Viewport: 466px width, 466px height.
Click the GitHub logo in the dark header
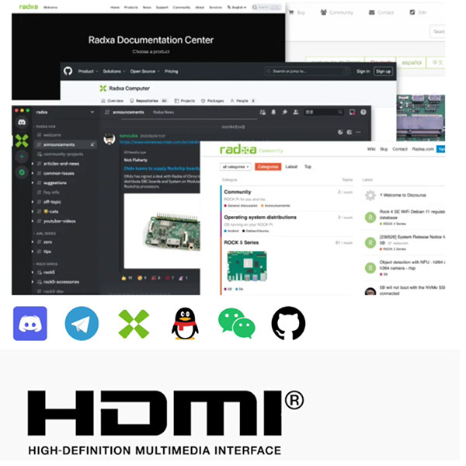click(68, 71)
